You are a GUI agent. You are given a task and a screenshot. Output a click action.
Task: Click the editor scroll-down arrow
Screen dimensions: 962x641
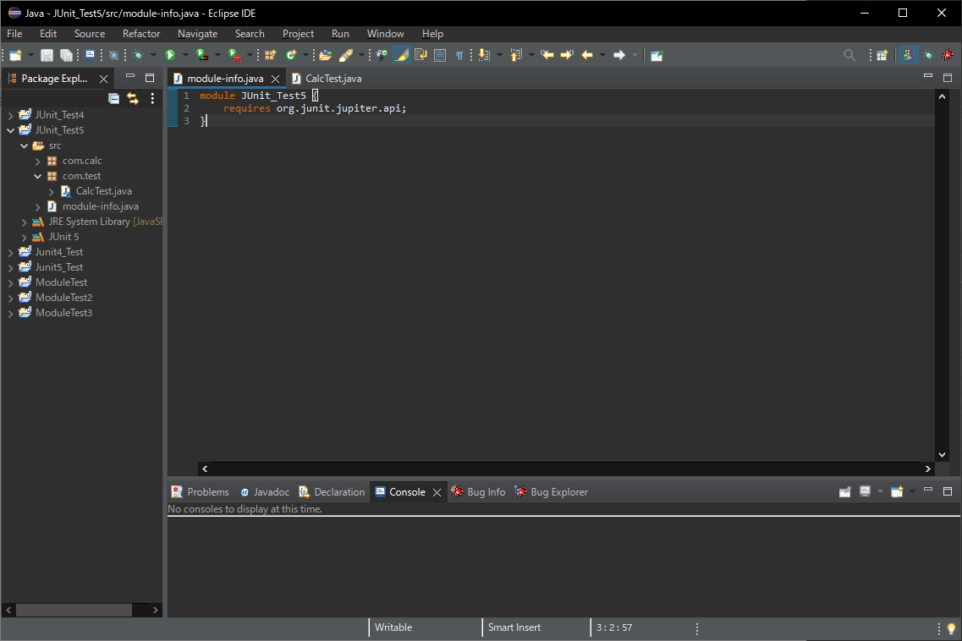click(x=943, y=455)
